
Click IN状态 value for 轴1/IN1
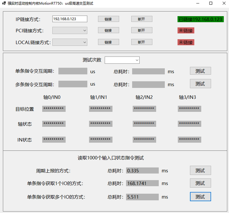[101, 139]
